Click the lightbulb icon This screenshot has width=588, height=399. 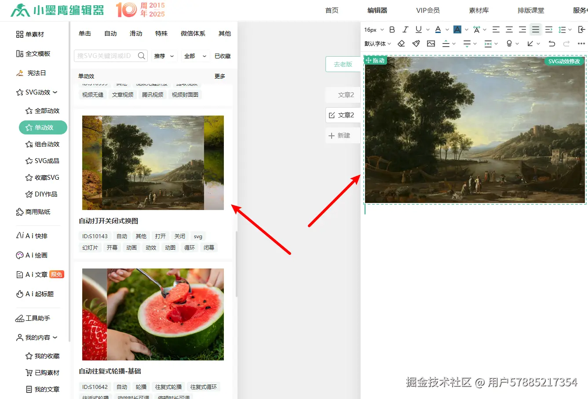pos(509,44)
